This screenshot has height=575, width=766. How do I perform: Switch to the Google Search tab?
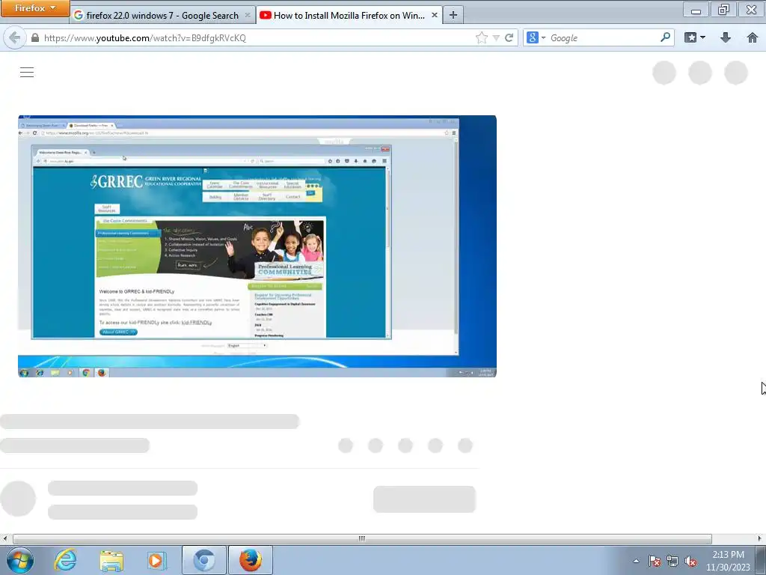click(x=162, y=15)
